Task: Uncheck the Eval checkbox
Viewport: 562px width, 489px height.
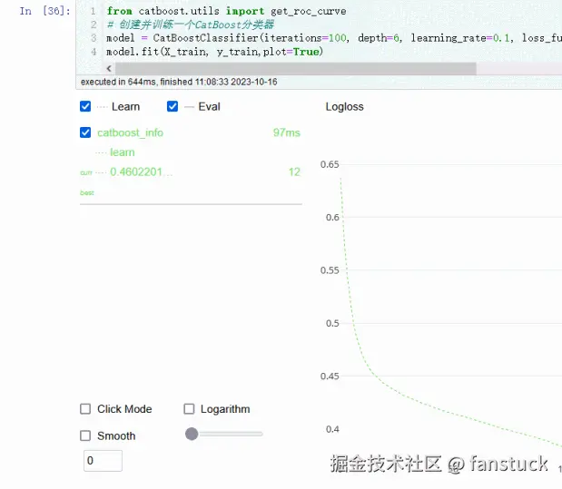Action: (173, 106)
